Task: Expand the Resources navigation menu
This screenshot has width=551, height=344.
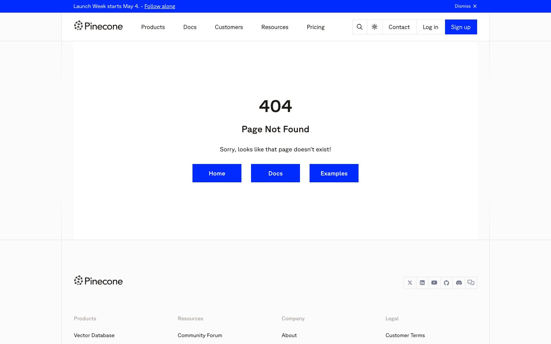Action: (275, 27)
